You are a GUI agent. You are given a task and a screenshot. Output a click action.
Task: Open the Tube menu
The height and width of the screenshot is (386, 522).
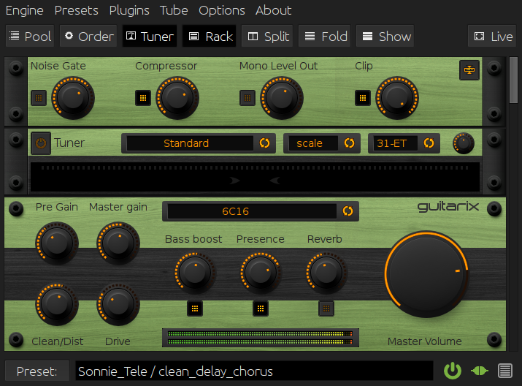click(174, 10)
